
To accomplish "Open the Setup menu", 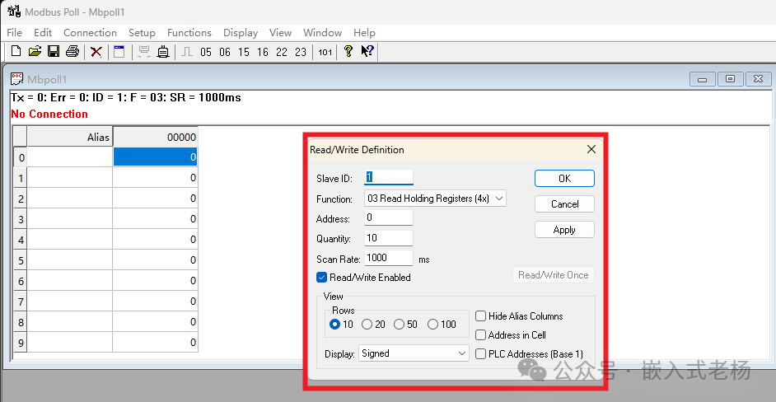I will [x=142, y=33].
